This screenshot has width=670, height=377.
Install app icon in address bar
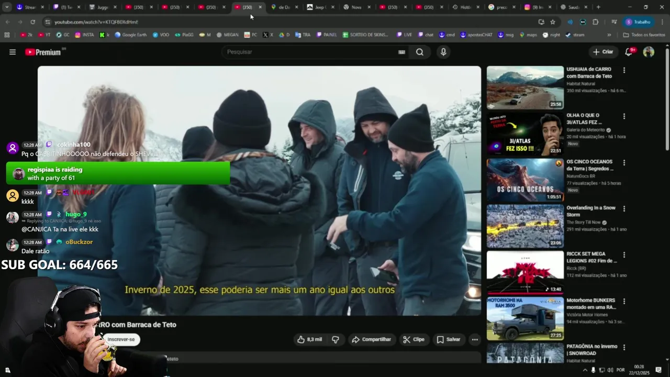pos(541,22)
